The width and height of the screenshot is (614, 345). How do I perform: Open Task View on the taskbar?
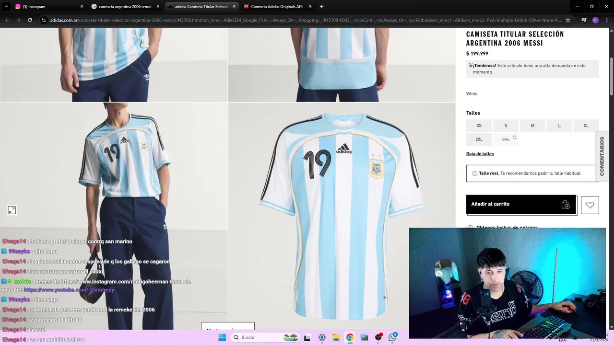(307, 337)
